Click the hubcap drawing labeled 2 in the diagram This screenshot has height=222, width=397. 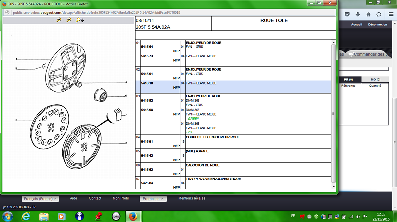tap(81, 147)
